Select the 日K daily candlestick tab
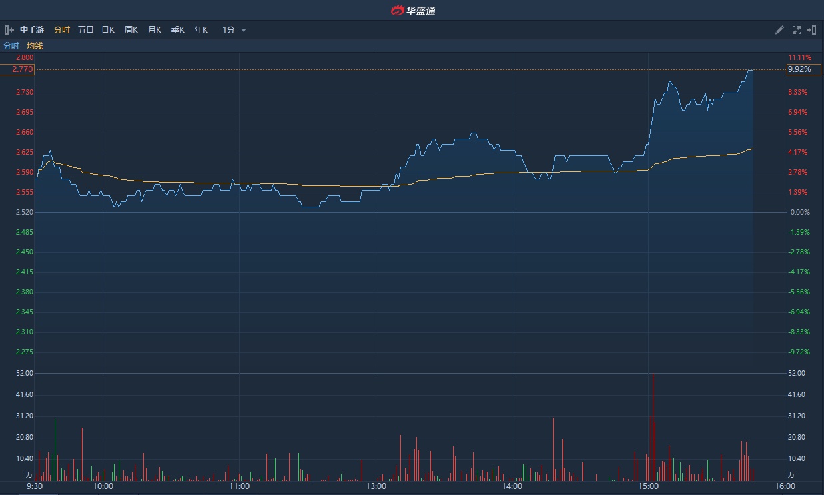 [x=108, y=30]
